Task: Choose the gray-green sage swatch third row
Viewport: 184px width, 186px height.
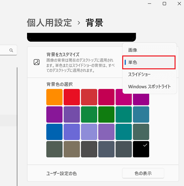Action: (x=141, y=132)
